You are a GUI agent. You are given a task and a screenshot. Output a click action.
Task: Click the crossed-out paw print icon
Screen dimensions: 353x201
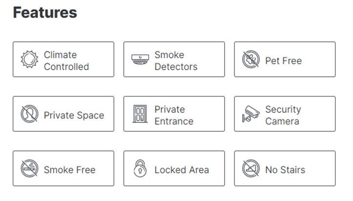(251, 60)
